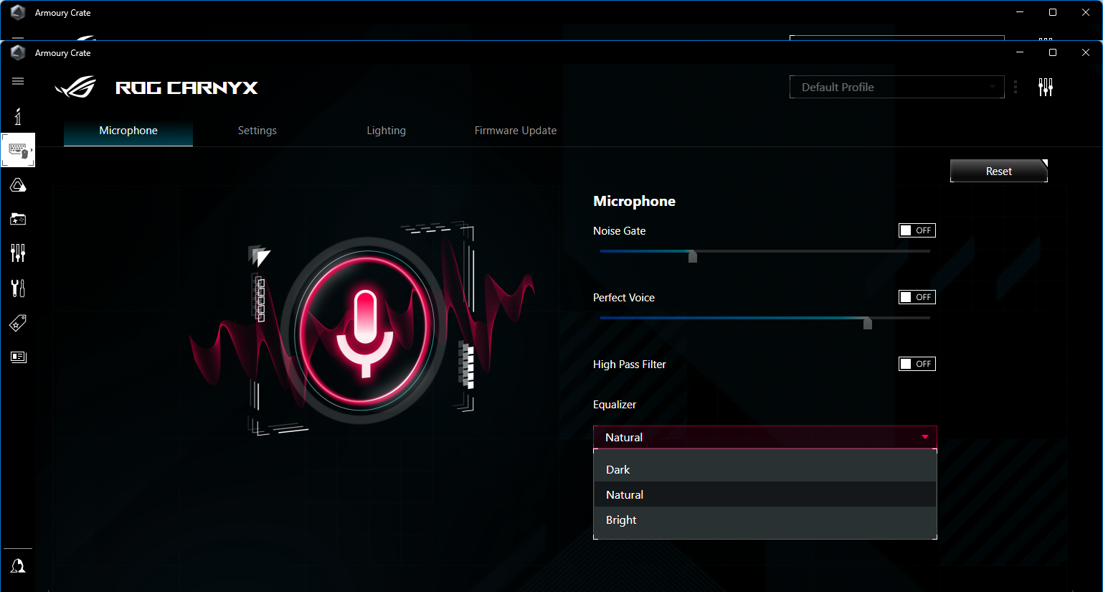This screenshot has height=592, width=1103.
Task: Open Aura Sync triangle icon in sidebar
Action: (x=18, y=185)
